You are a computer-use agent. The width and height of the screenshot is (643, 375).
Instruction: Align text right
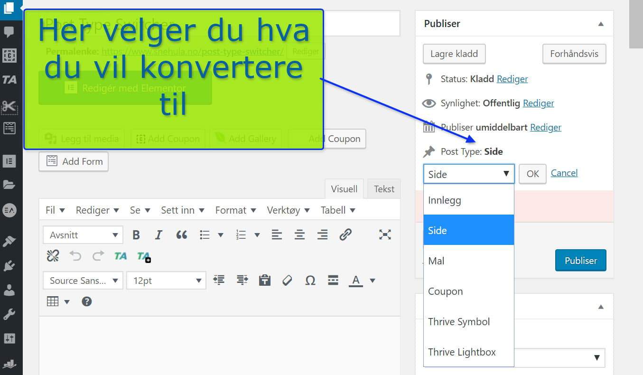[322, 234]
